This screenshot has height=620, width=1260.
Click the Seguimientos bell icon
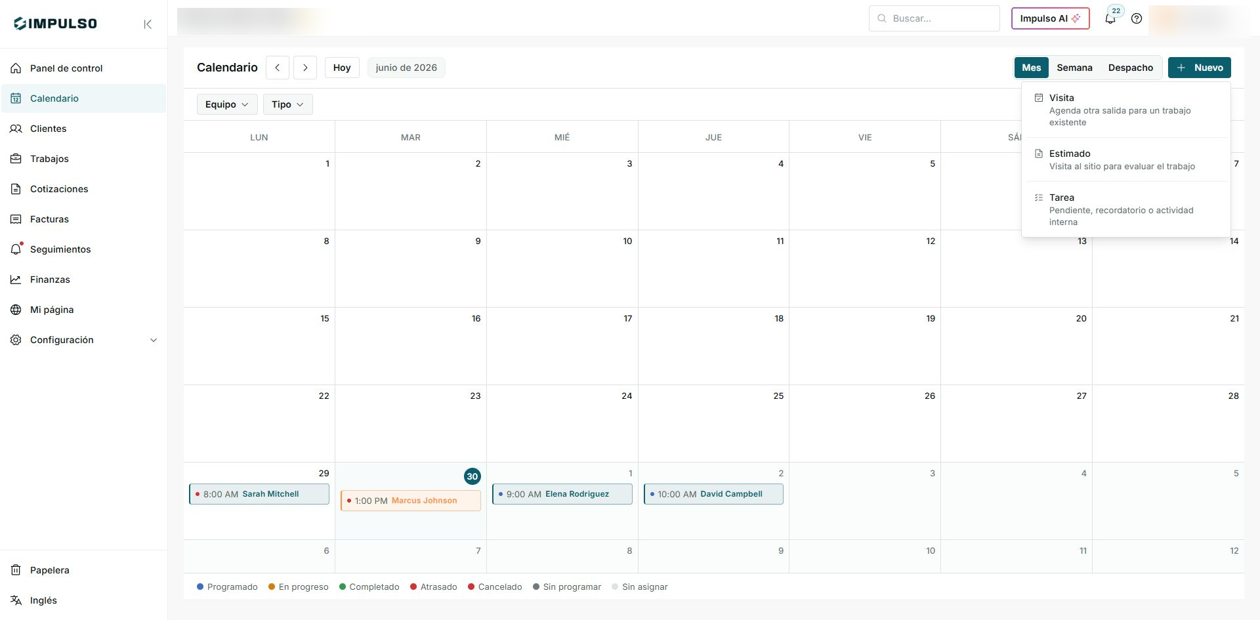point(16,249)
